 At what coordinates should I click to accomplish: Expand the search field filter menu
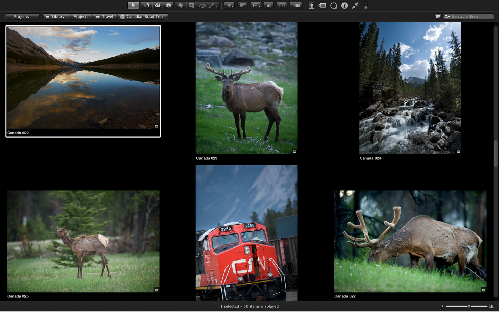tap(447, 17)
